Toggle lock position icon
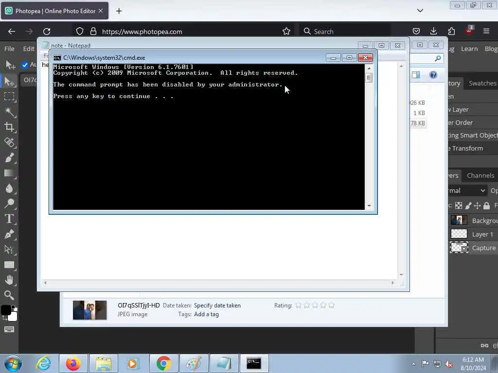498x373 pixels. point(478,206)
